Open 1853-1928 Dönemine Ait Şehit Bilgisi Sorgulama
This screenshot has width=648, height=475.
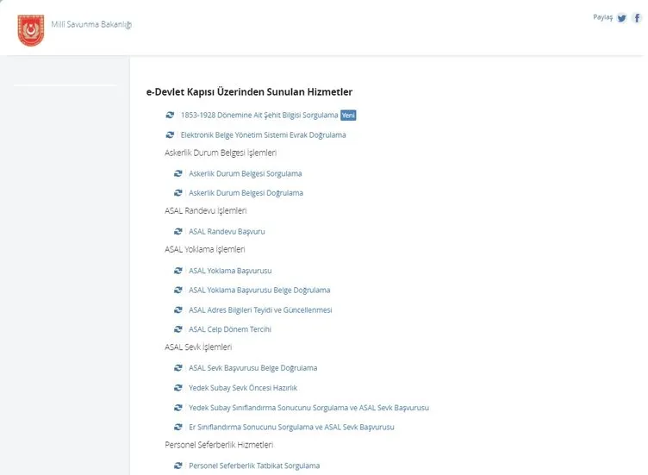(259, 115)
